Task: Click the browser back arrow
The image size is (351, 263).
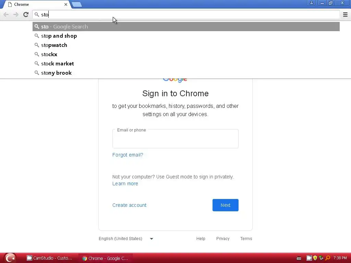Action: tap(6, 14)
